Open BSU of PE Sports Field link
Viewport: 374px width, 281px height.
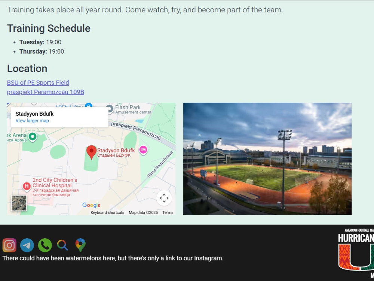coord(38,83)
